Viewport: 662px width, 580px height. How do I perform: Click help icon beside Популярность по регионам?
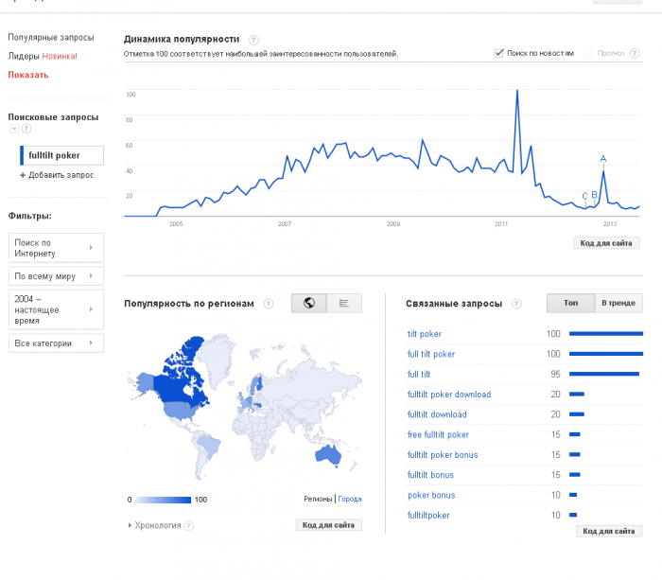[x=269, y=304]
